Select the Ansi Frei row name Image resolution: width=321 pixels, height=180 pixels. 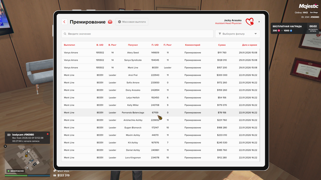click(x=133, y=75)
